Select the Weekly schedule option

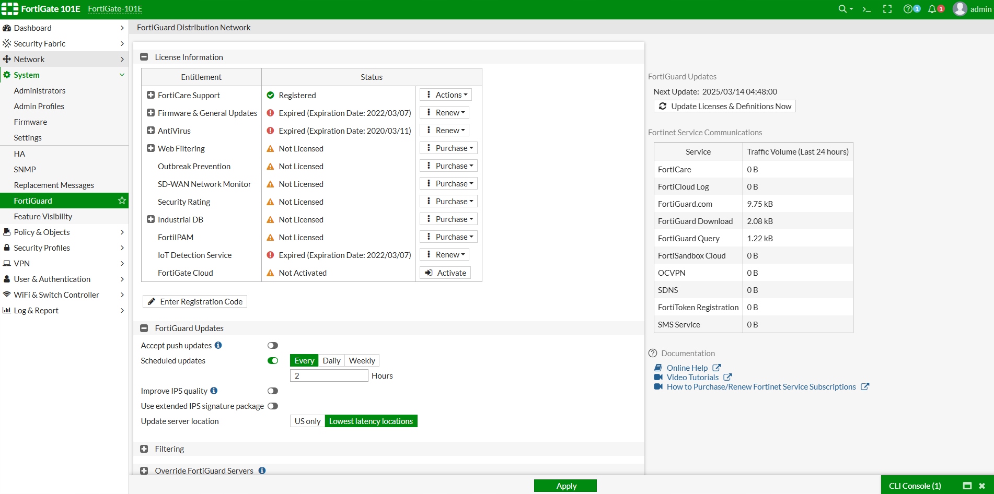(362, 360)
